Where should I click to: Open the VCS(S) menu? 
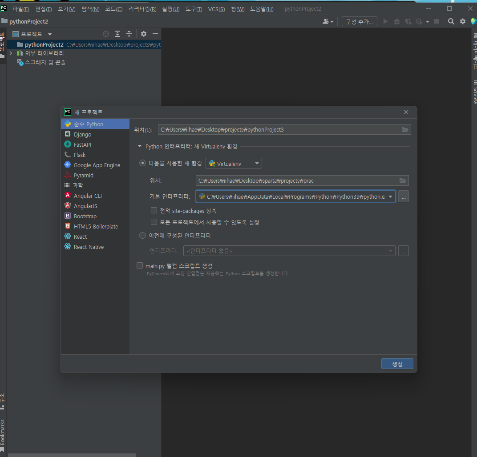click(x=216, y=9)
